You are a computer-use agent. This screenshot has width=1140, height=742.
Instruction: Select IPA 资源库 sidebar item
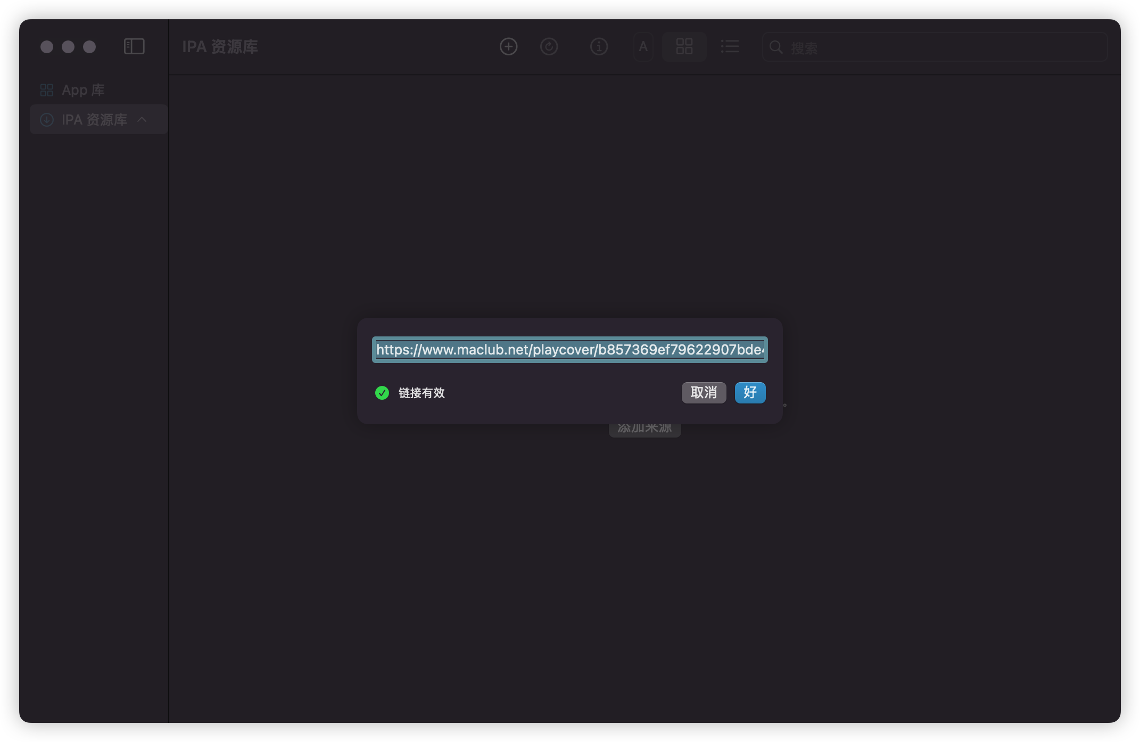coord(94,120)
